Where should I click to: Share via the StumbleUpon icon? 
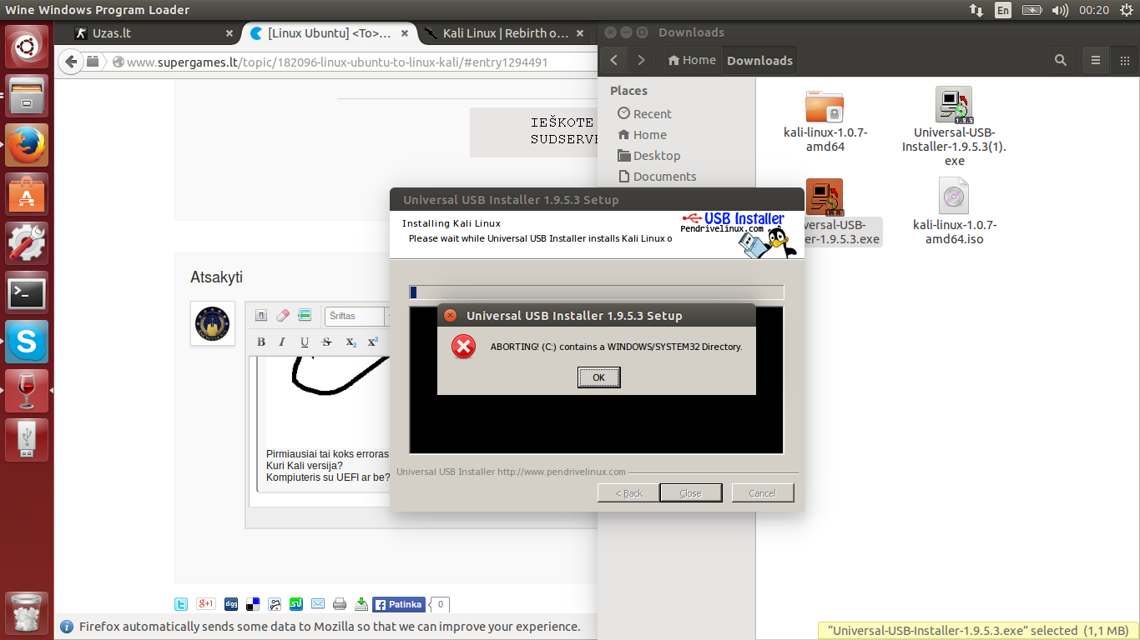296,604
